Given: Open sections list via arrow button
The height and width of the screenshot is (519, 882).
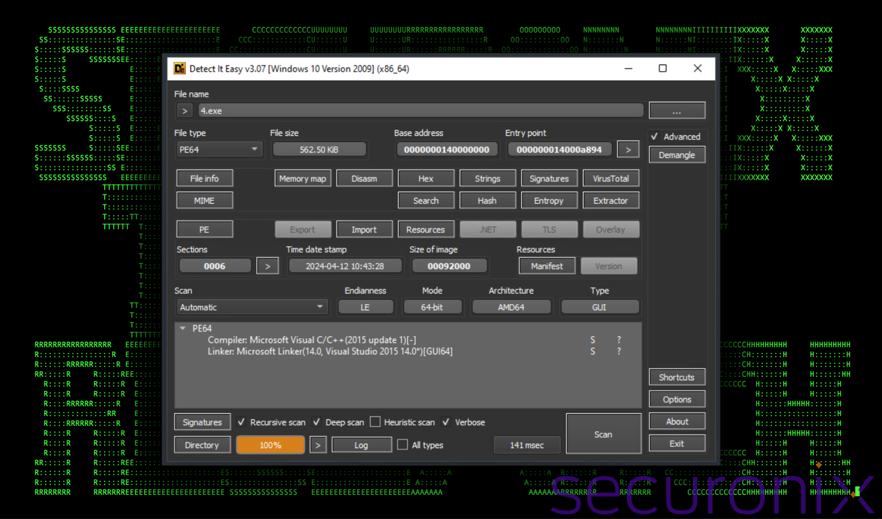Looking at the screenshot, I should [267, 266].
